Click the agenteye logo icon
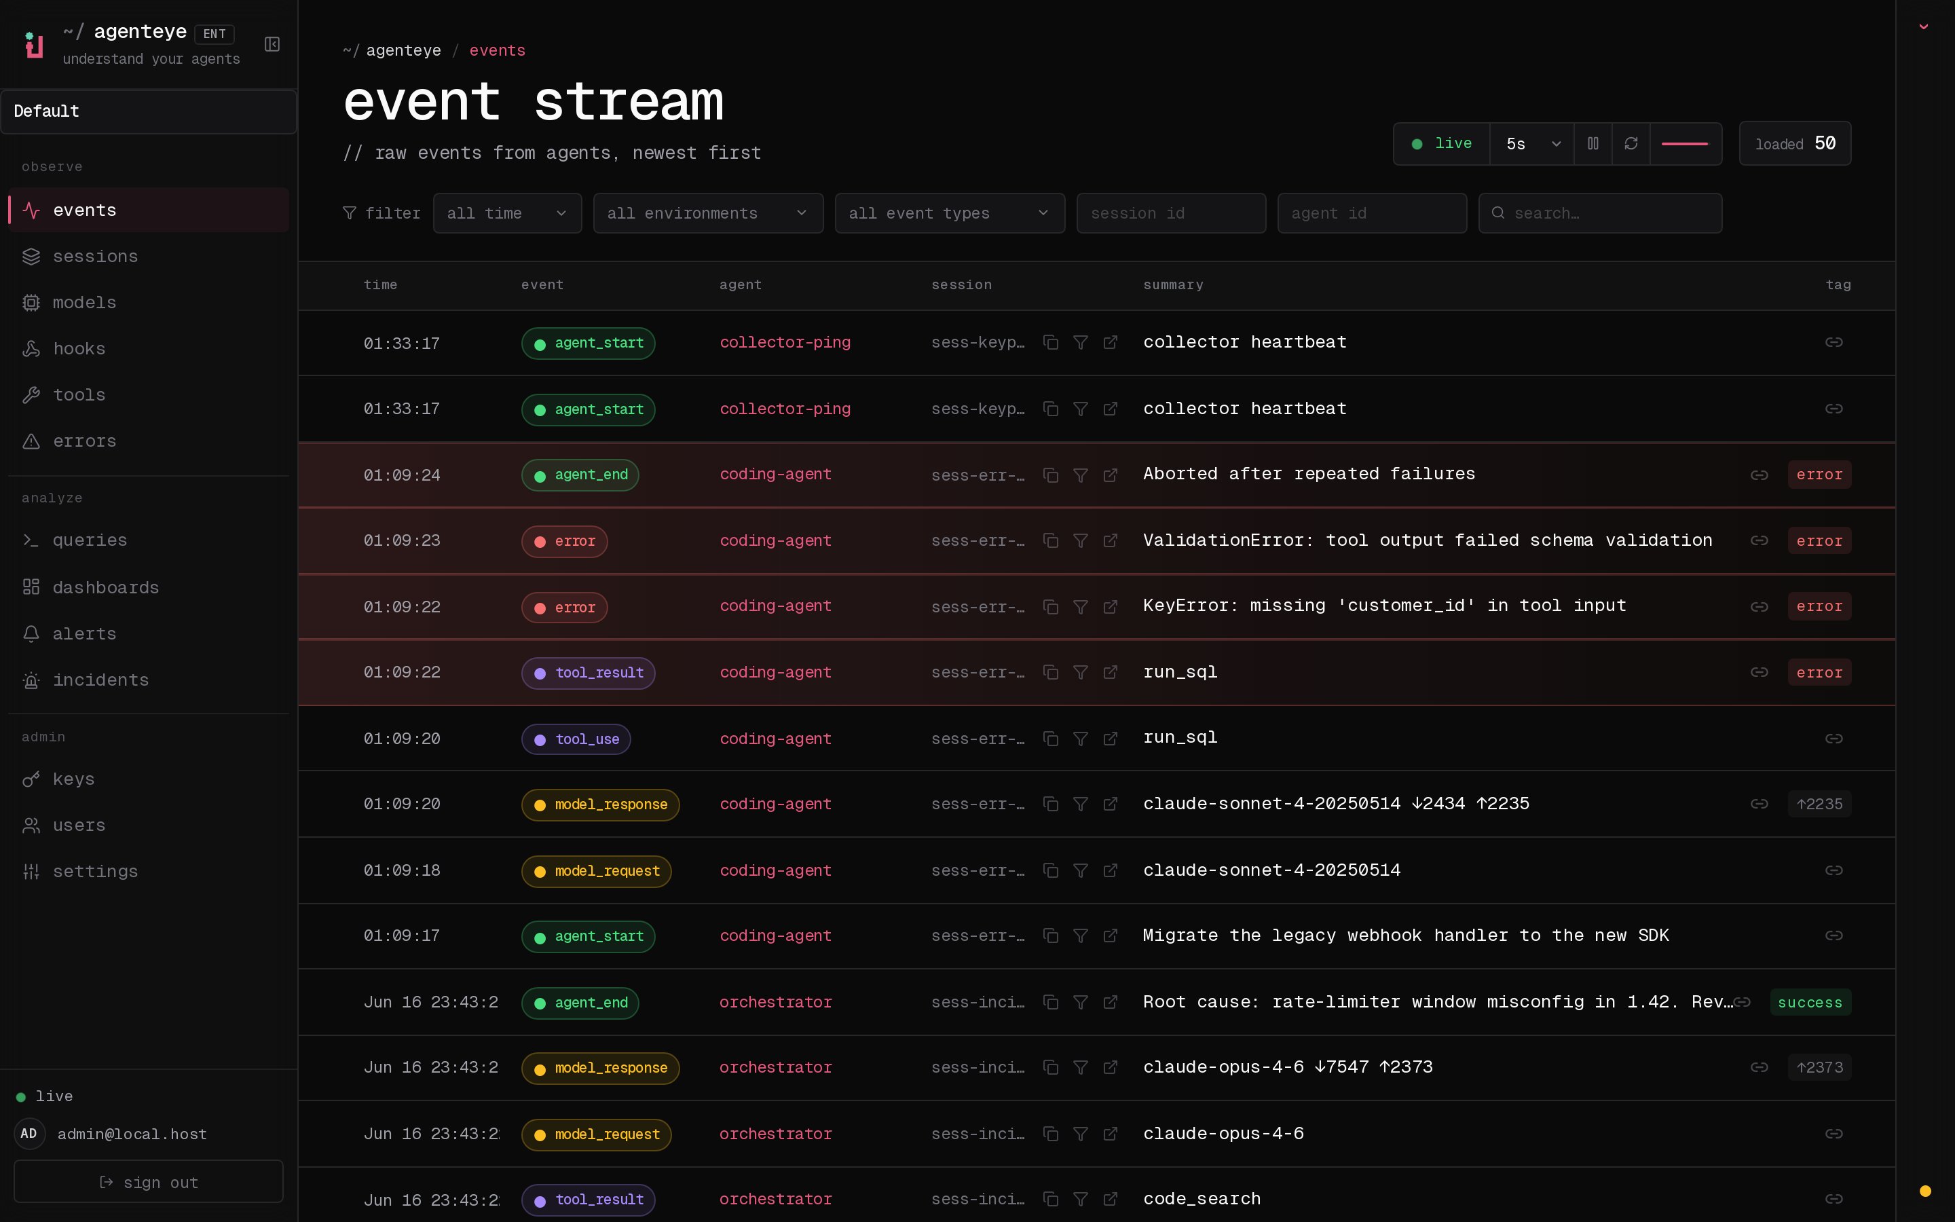The width and height of the screenshot is (1955, 1222). 34,45
